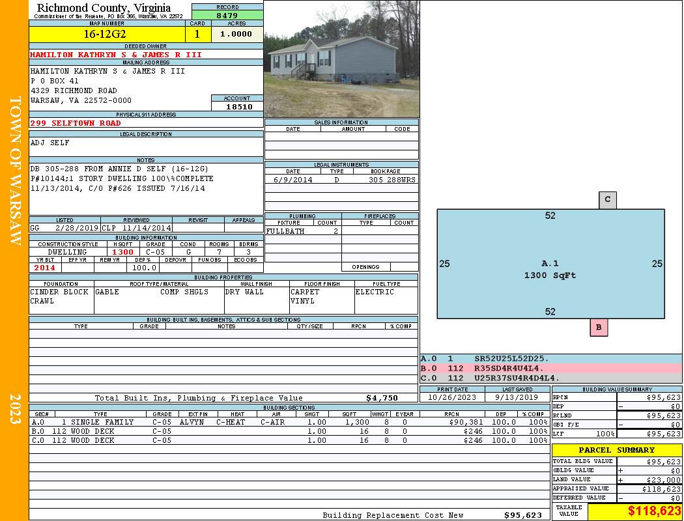The width and height of the screenshot is (684, 521).
Task: Select sketch section A.1 1300 SqFt
Action: pyautogui.click(x=550, y=264)
